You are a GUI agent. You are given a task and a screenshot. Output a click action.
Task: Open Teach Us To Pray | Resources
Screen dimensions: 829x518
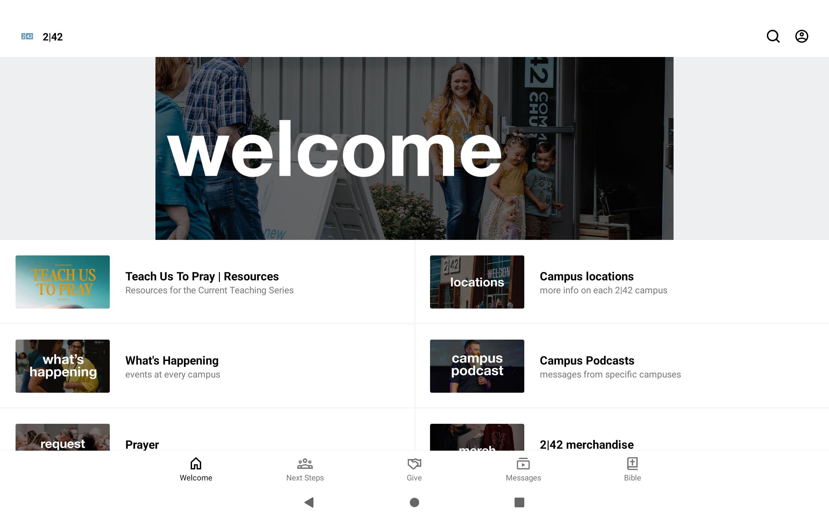point(202,276)
